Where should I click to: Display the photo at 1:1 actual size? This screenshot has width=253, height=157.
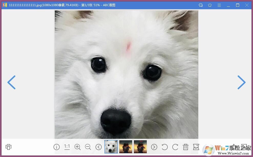pyautogui.click(x=67, y=147)
